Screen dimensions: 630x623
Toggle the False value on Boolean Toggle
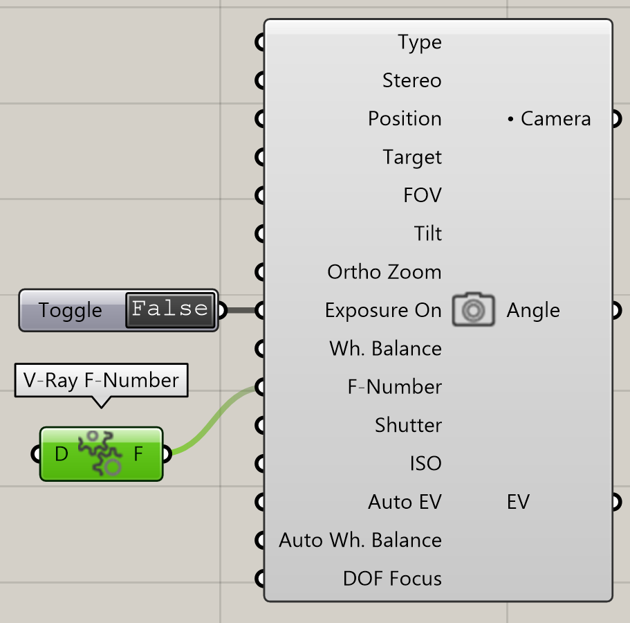[x=170, y=309]
